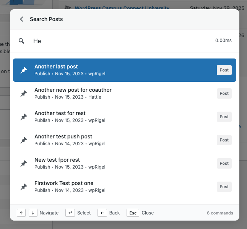Image resolution: width=247 pixels, height=229 pixels.
Task: Click pin icon beside Another test push post
Action: coord(24,140)
